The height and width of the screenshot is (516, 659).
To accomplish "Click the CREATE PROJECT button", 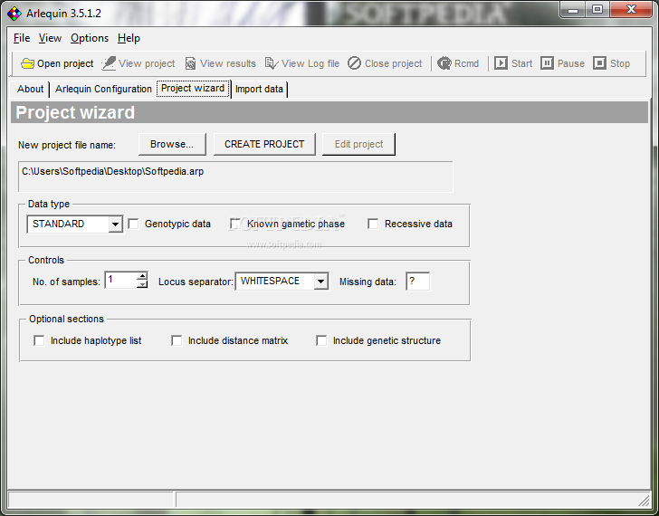I will 264,144.
